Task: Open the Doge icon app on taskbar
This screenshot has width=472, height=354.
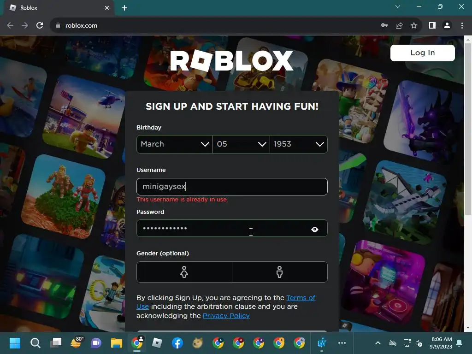Action: click(198, 343)
